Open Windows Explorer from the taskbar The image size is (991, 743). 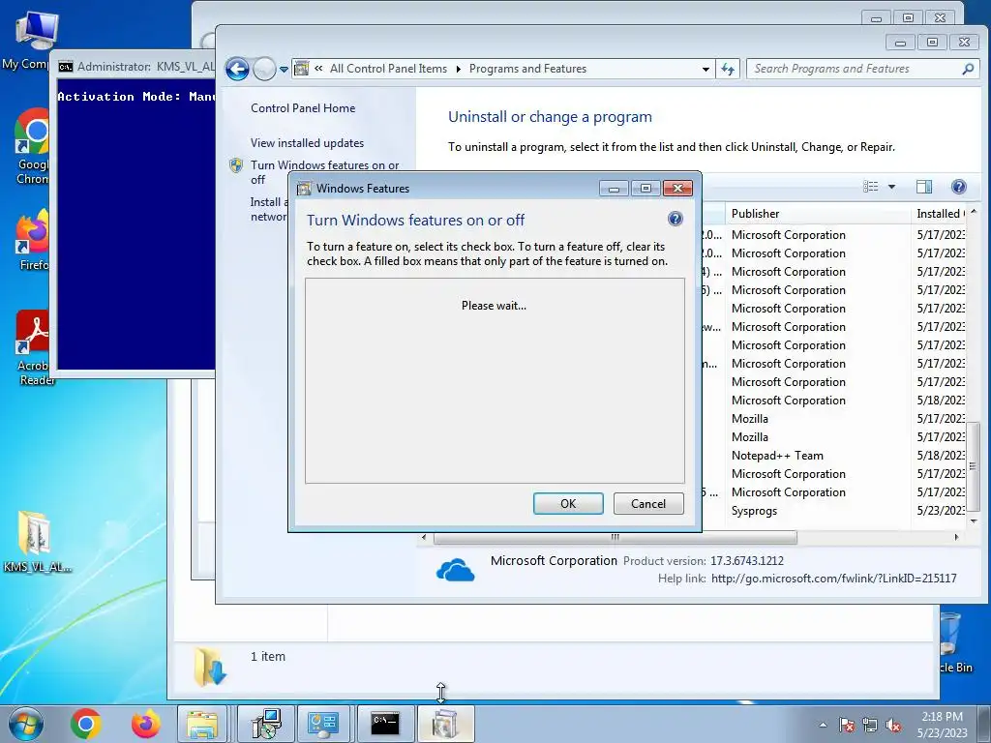pos(202,724)
